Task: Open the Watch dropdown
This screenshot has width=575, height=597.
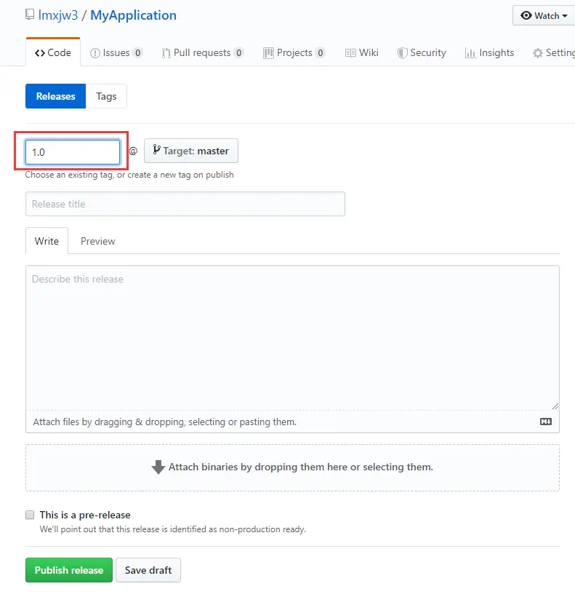Action: [x=544, y=15]
